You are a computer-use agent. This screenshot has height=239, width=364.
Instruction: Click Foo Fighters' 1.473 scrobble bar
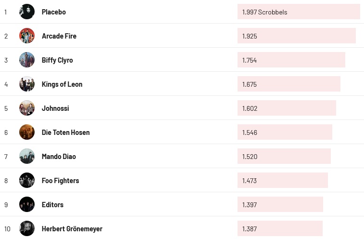click(282, 181)
